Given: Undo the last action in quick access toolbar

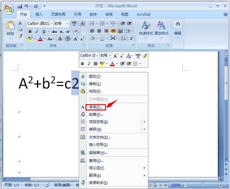Looking at the screenshot, I should 26,6.
